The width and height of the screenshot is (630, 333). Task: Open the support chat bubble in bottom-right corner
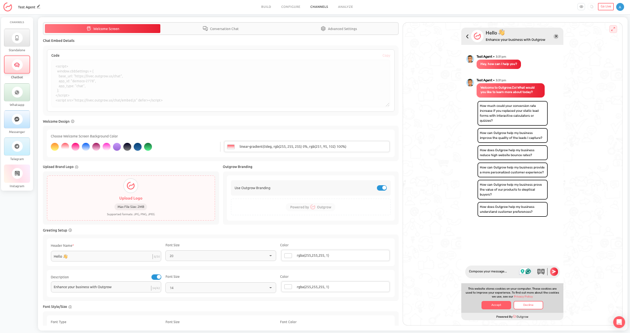click(x=619, y=322)
